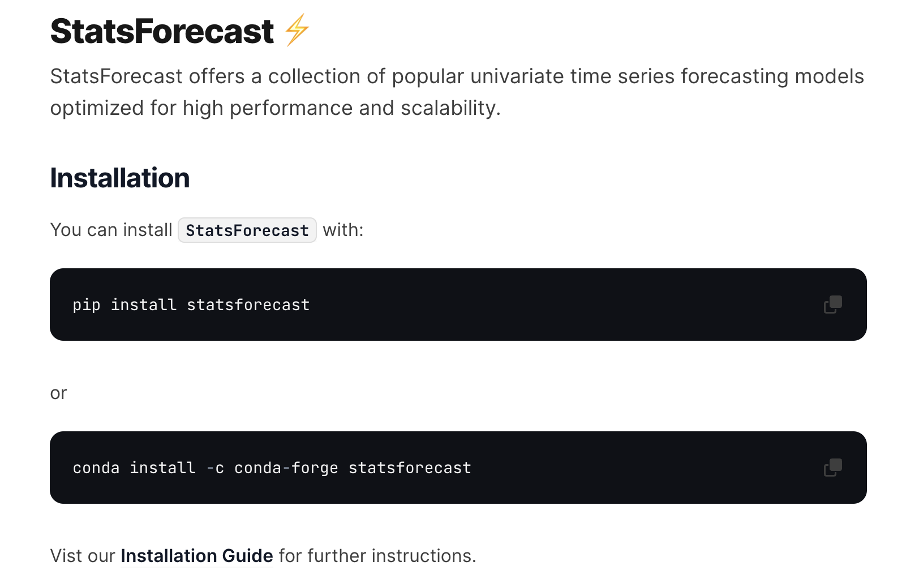Click 'Vist our' text before the guide link
Image resolution: width=919 pixels, height=583 pixels.
coord(83,556)
